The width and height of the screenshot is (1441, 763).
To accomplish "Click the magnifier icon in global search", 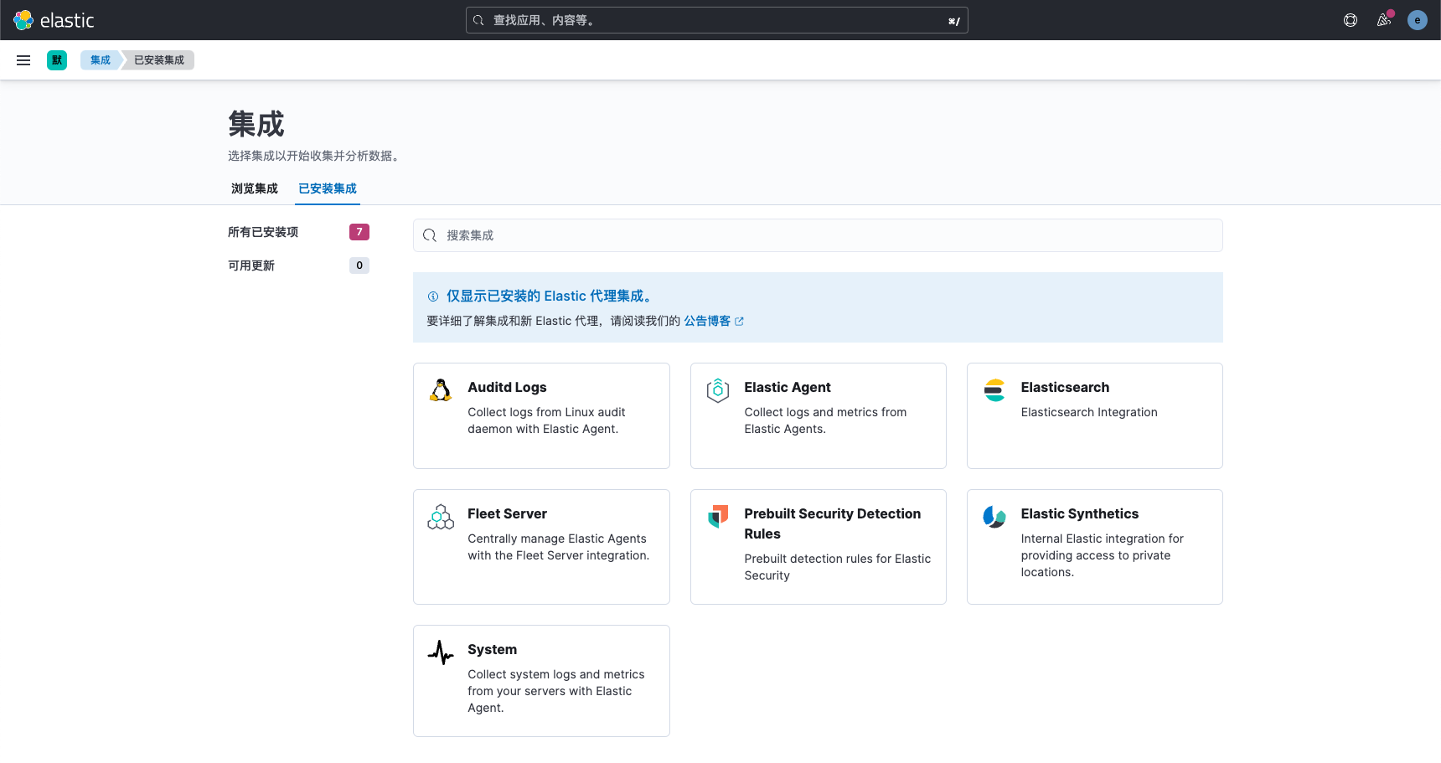I will coord(478,20).
